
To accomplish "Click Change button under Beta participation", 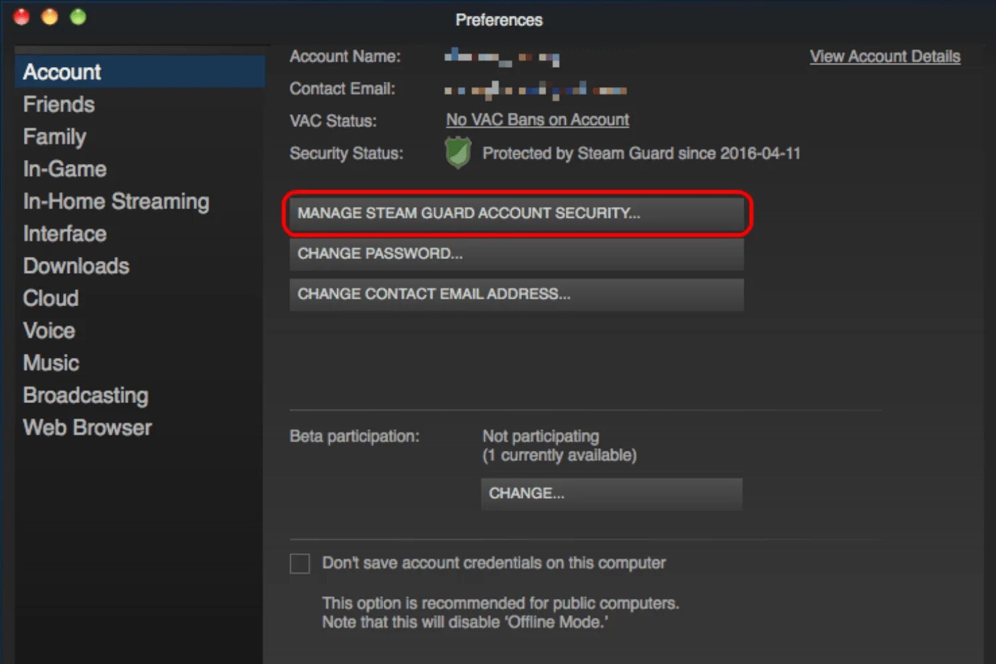I will pos(612,493).
